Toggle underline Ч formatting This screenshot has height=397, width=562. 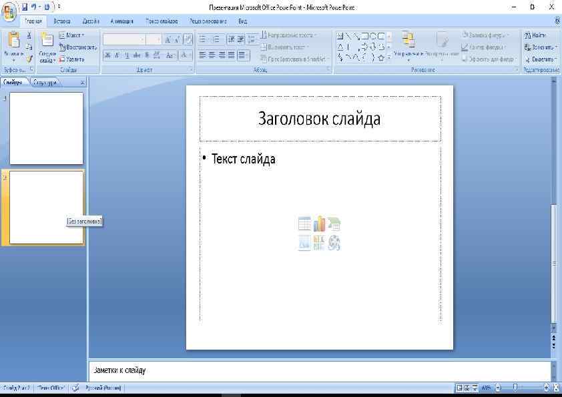pos(127,55)
